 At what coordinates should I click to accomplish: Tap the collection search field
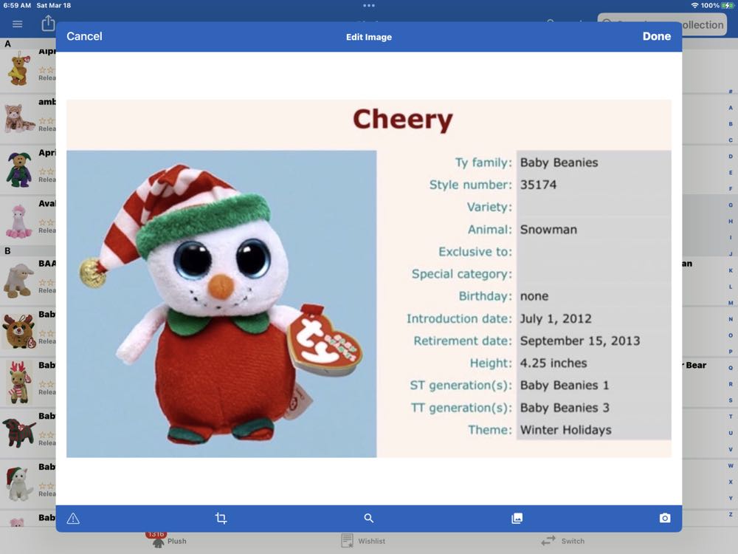point(662,24)
